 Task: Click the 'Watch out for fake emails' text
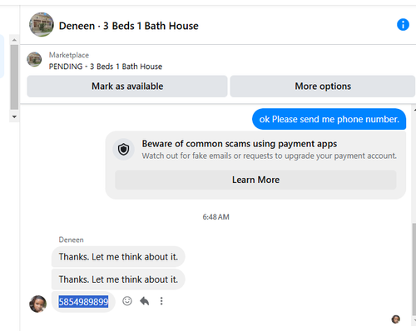(x=270, y=156)
